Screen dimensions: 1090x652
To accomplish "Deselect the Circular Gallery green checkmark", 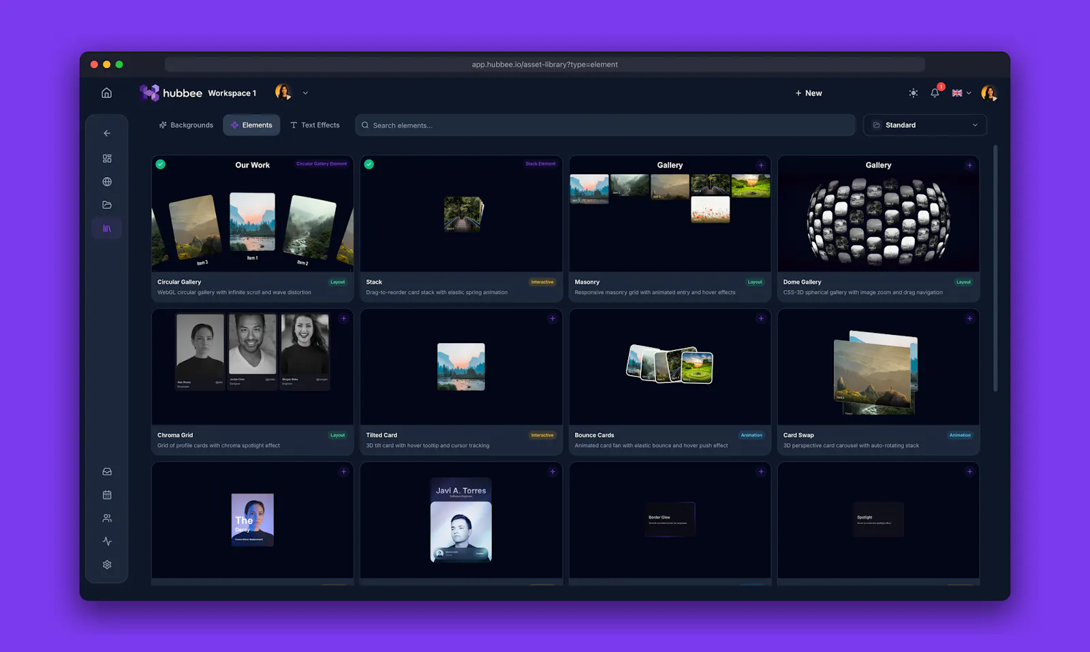I will (161, 164).
